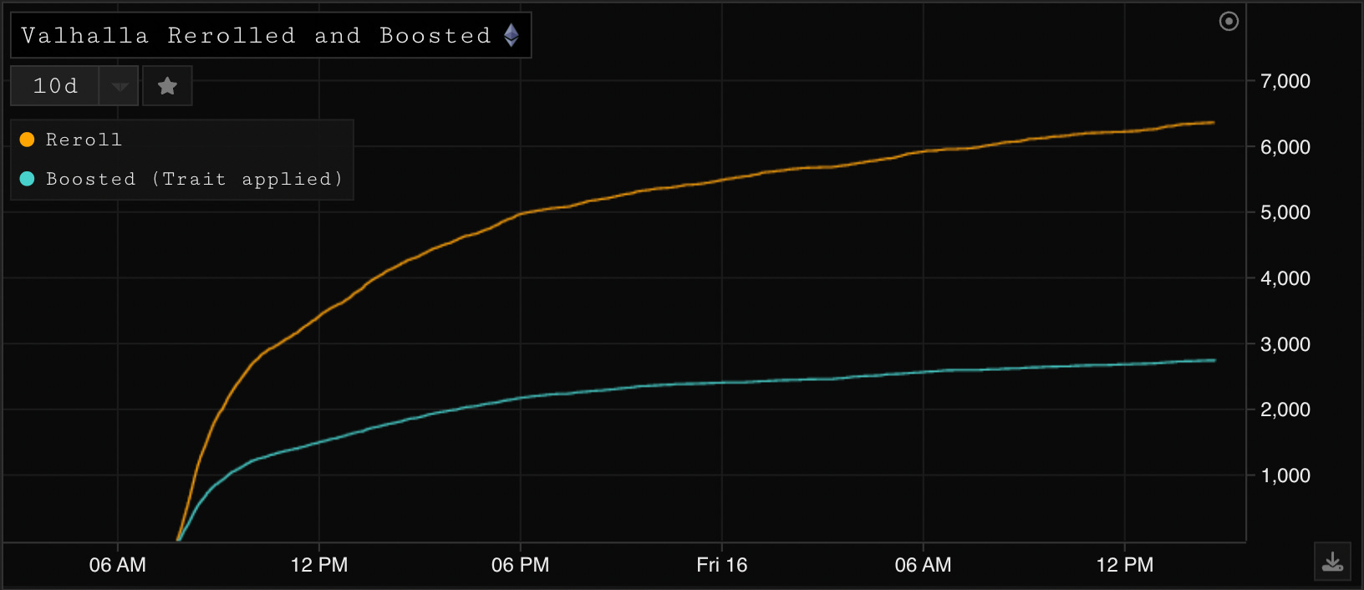Screen dimensions: 1364x590
Task: Click the 6,000 y-axis label
Action: pyautogui.click(x=1285, y=147)
